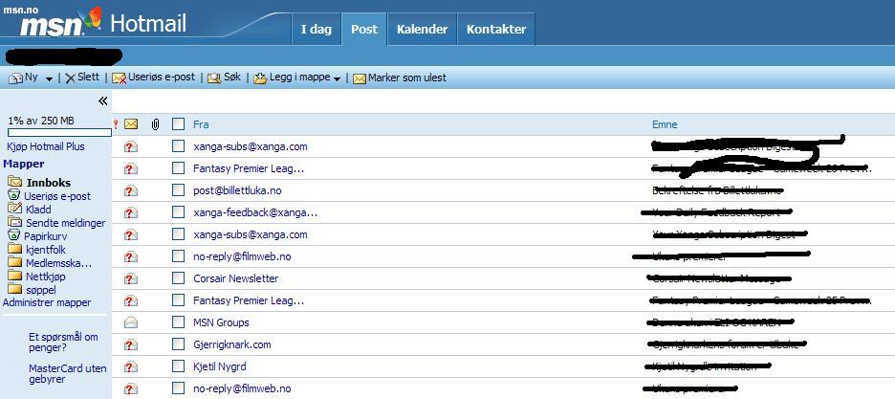Open the Kalender tab
This screenshot has height=399, width=895.
click(x=423, y=29)
